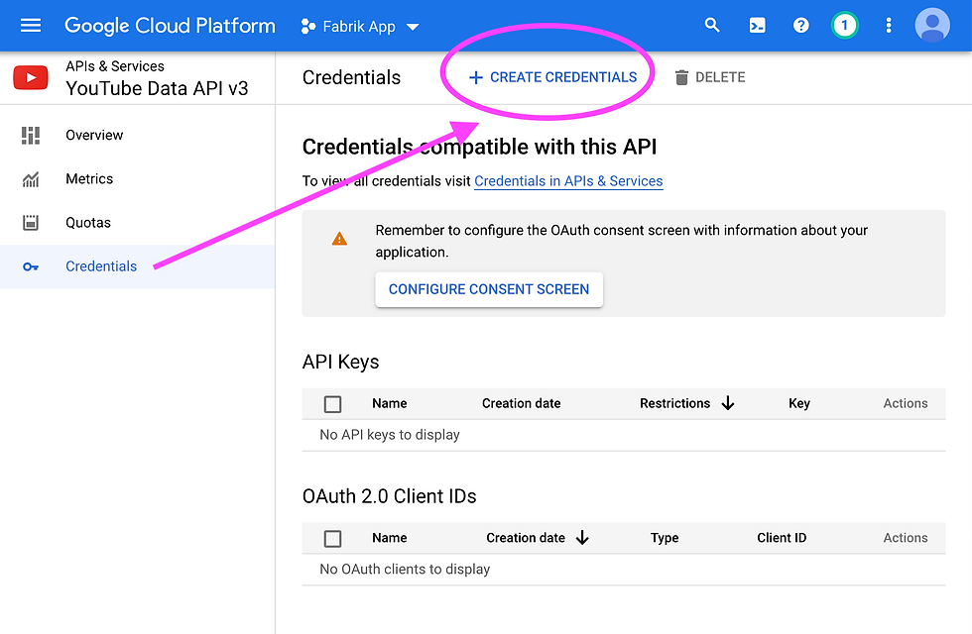Click the YouTube logo icon
The width and height of the screenshot is (972, 634).
point(31,78)
